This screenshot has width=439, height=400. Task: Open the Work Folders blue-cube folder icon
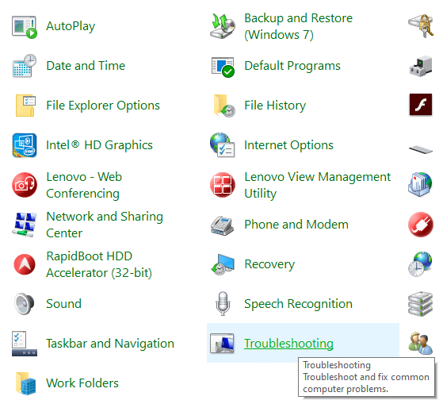pyautogui.click(x=26, y=383)
